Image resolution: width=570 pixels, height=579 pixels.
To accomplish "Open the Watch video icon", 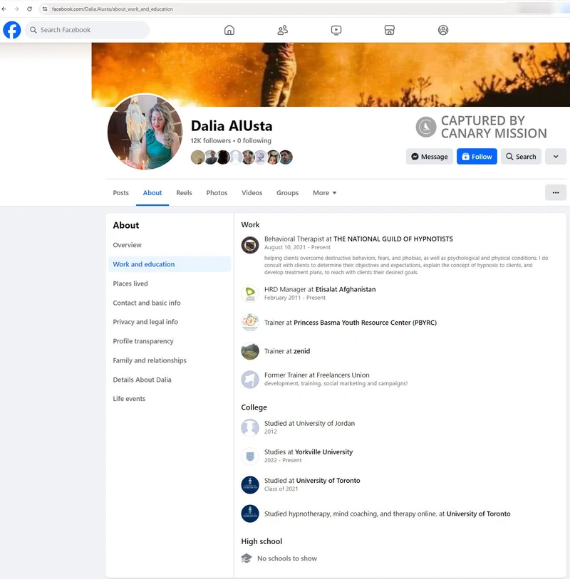I will point(336,30).
